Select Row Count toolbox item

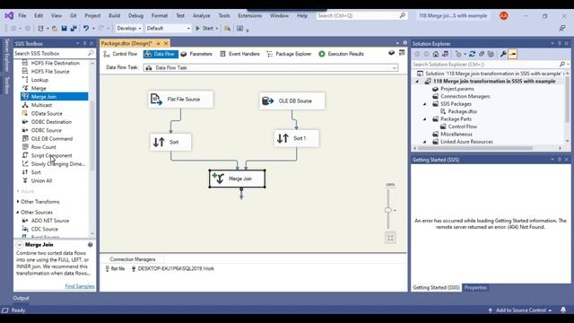click(43, 147)
